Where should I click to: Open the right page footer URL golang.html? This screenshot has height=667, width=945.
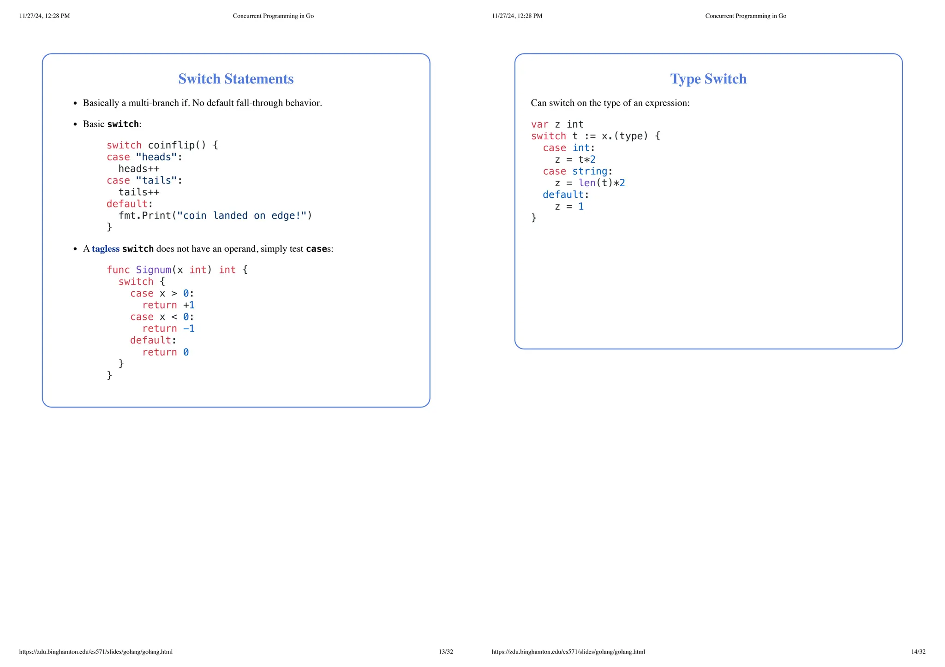pyautogui.click(x=568, y=652)
